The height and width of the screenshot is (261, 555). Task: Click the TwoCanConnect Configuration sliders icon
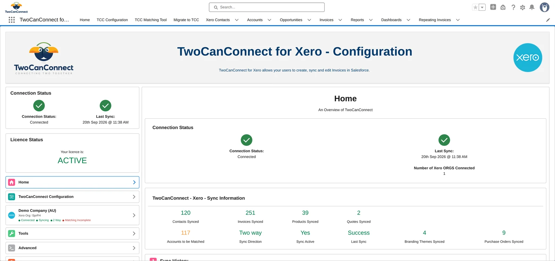click(x=11, y=197)
